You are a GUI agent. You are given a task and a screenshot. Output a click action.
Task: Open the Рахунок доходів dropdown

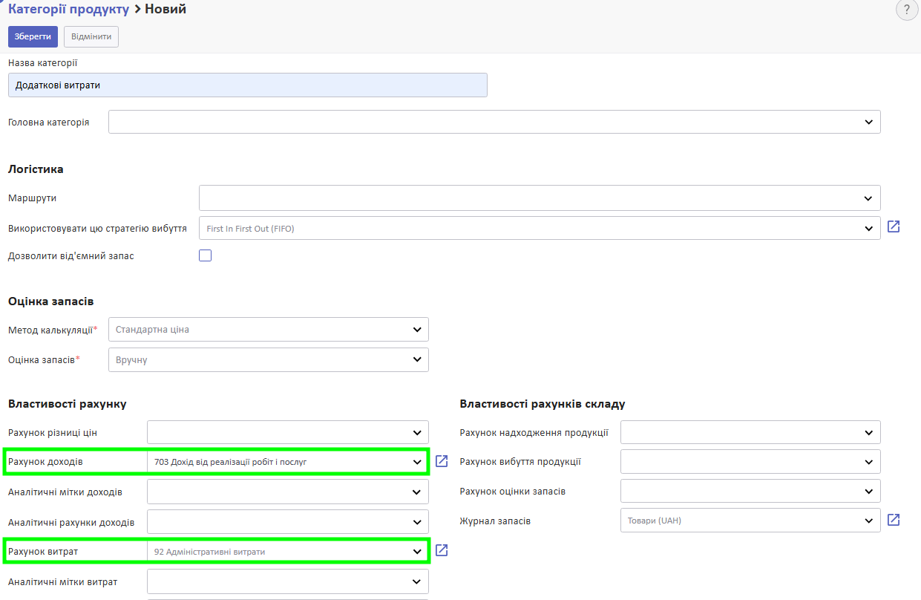tap(288, 462)
